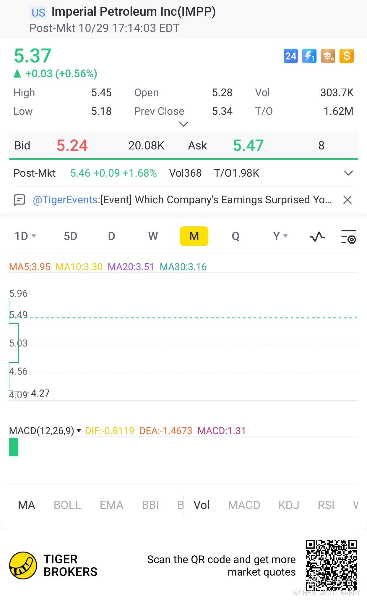Tap the Bid price 5.24
The image size is (367, 601).
coord(72,146)
